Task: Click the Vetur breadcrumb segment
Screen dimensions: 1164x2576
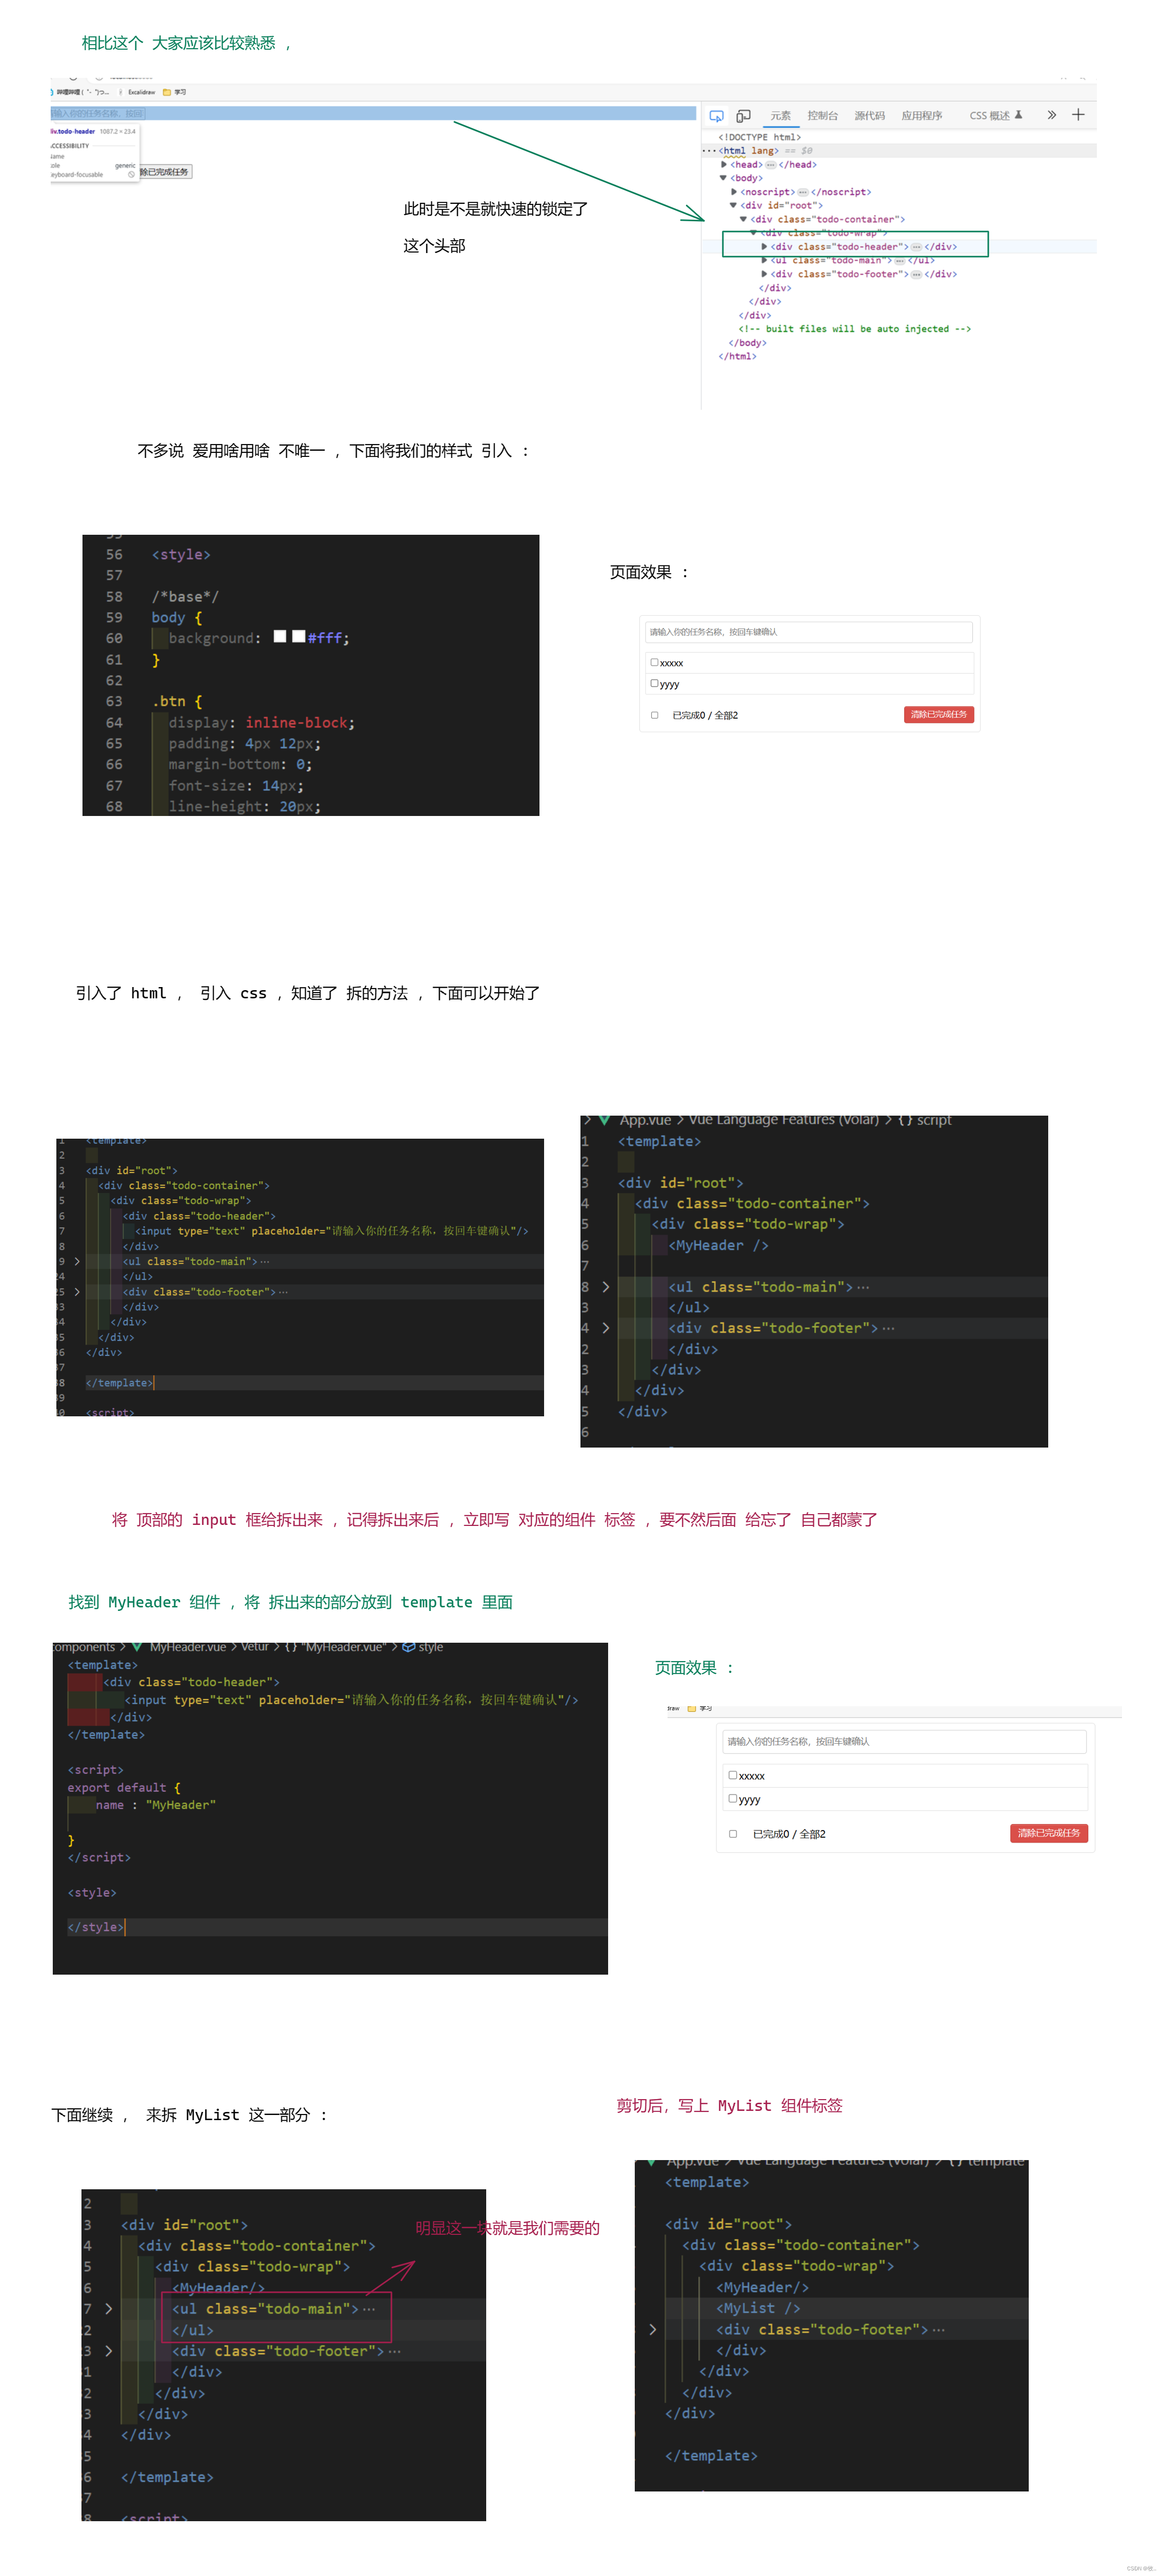Action: [x=255, y=1647]
